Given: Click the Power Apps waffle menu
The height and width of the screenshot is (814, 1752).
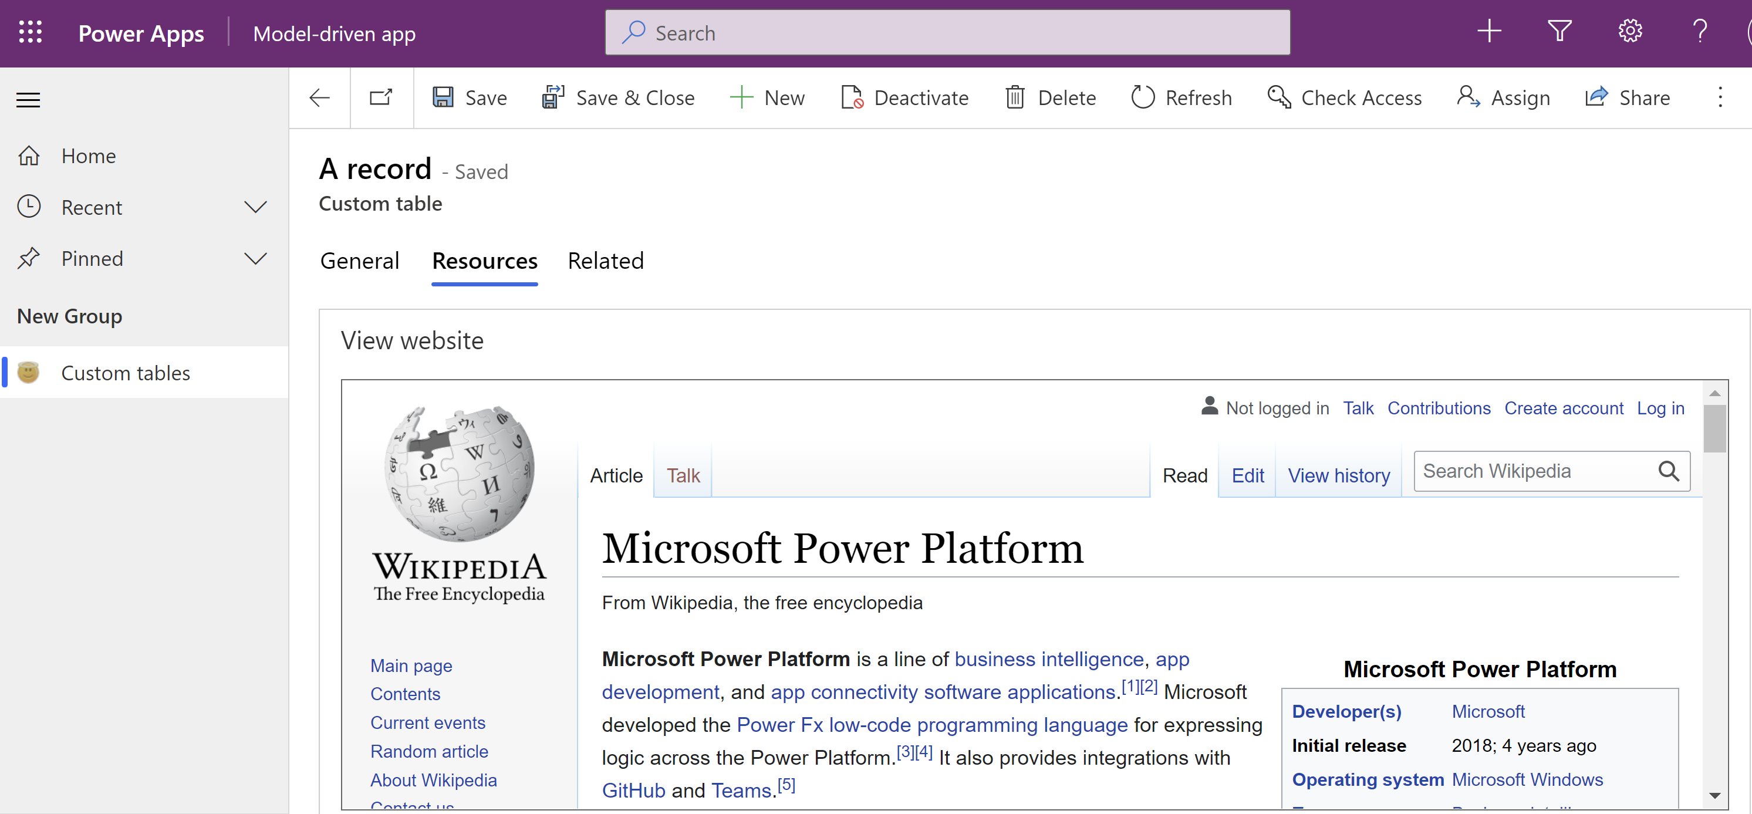Looking at the screenshot, I should pos(30,32).
